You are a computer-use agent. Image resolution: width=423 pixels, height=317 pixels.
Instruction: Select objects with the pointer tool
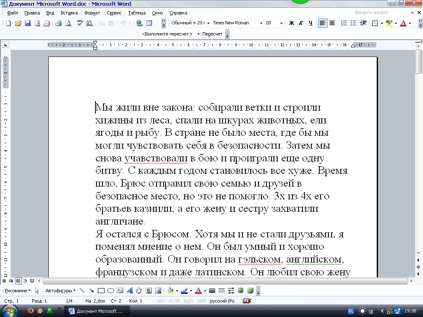[37, 291]
